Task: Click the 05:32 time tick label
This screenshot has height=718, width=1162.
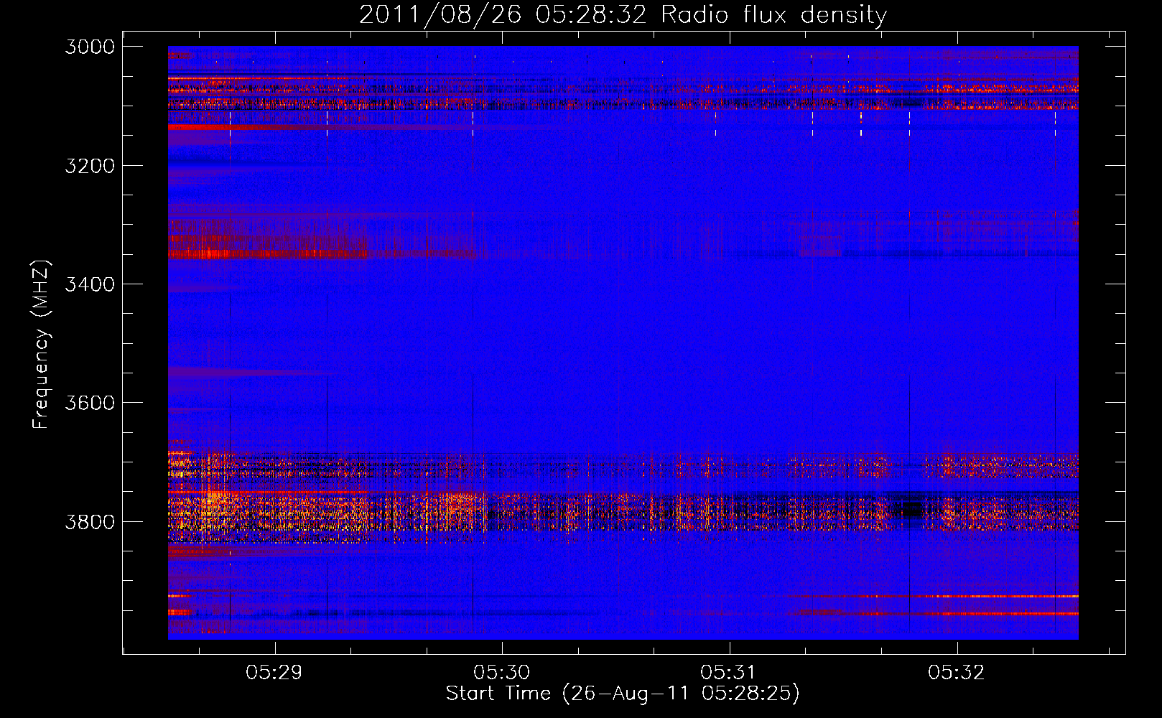Action: (957, 673)
